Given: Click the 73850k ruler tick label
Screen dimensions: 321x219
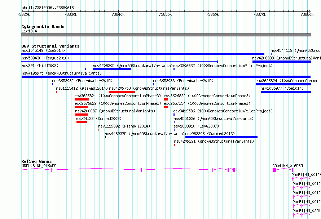Looking at the screenshot, I should click(166, 14).
